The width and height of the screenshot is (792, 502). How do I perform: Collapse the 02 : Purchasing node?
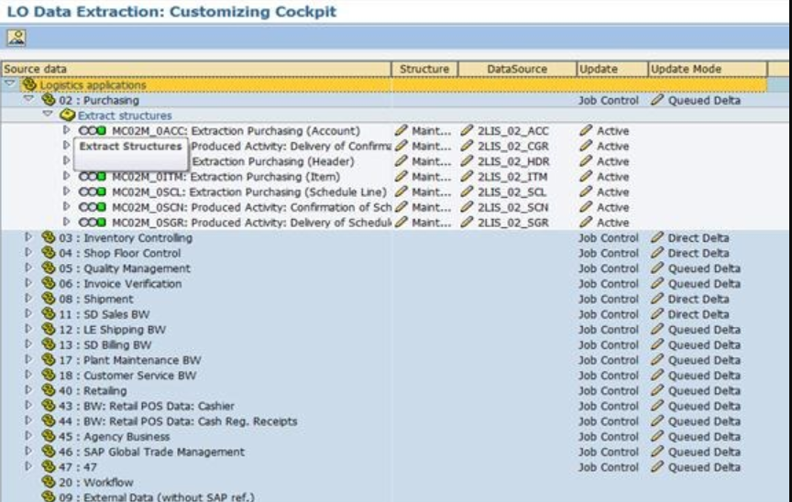pos(28,99)
